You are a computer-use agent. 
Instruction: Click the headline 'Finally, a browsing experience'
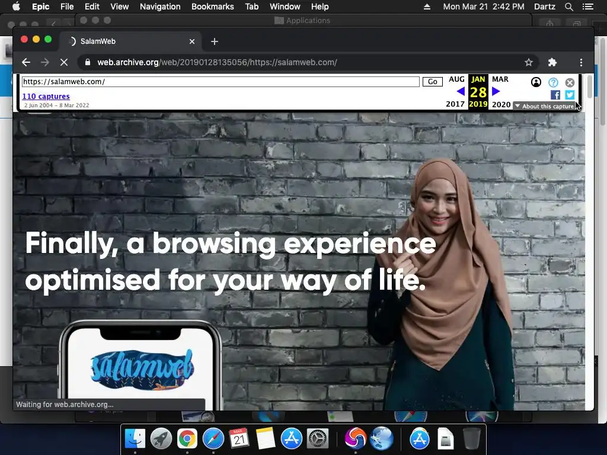pyautogui.click(x=231, y=244)
